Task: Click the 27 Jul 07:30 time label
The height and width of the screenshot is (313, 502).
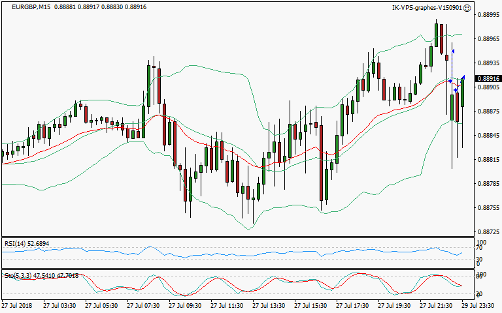Action: [x=143, y=306]
